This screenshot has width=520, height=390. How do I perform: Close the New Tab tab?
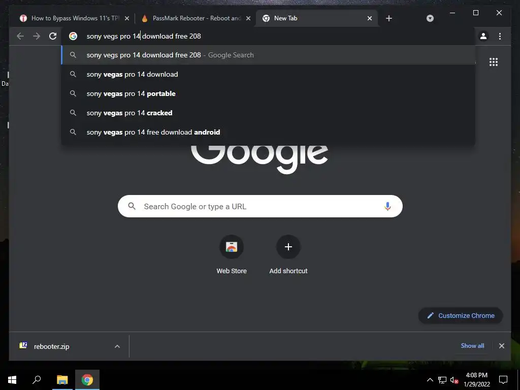coord(370,18)
